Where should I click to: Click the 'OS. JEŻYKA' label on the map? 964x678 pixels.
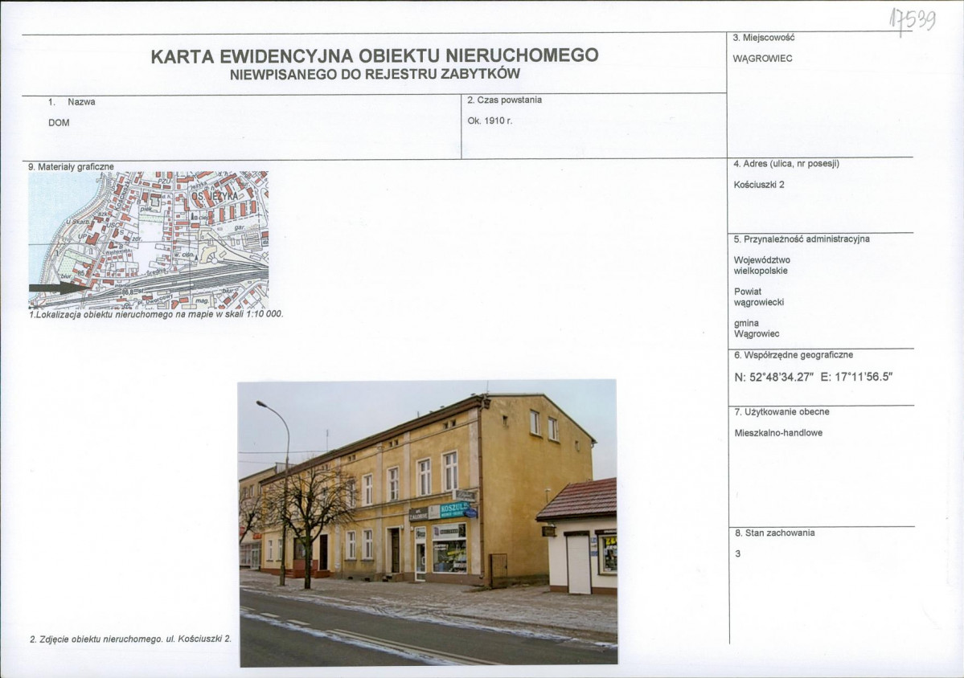tap(214, 197)
